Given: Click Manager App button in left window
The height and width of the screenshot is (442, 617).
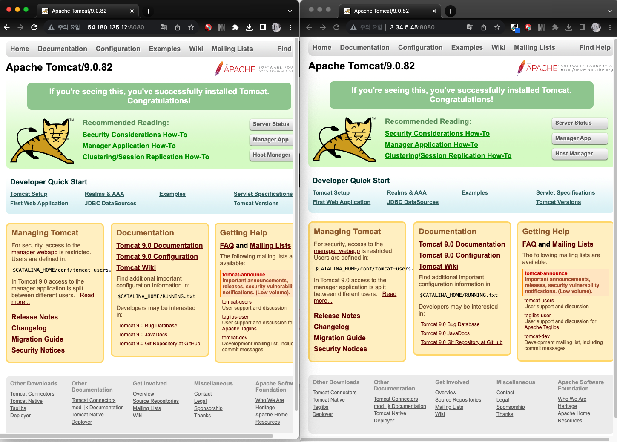Looking at the screenshot, I should pyautogui.click(x=271, y=140).
